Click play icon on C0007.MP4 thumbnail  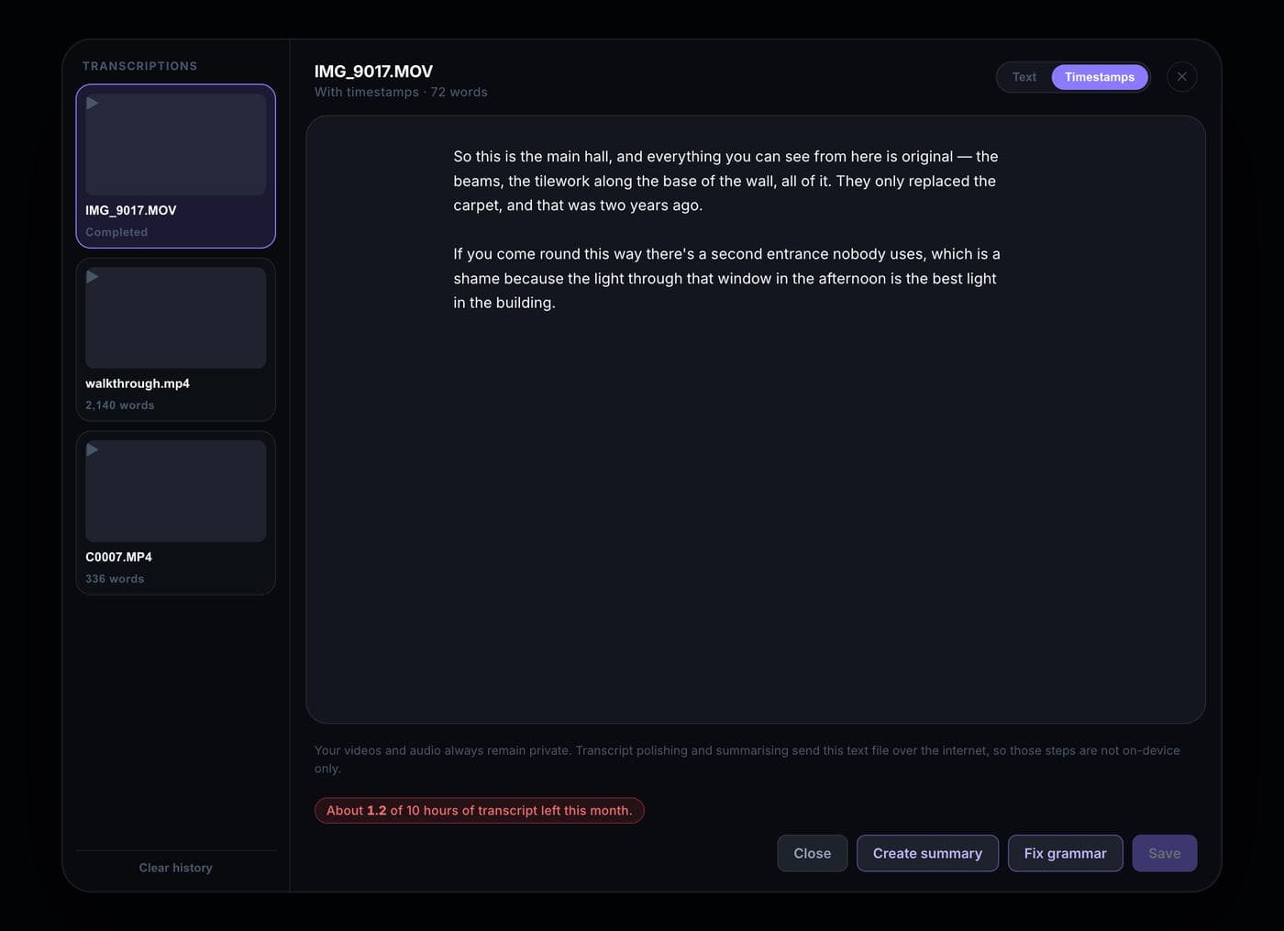tap(92, 449)
